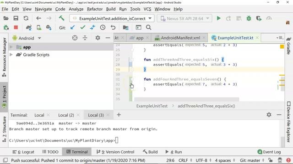Hide the terminal panel with minus

279,115
